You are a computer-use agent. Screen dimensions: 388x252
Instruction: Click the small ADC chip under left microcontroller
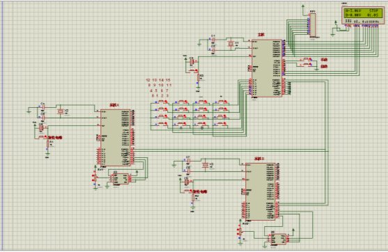[x=121, y=179]
